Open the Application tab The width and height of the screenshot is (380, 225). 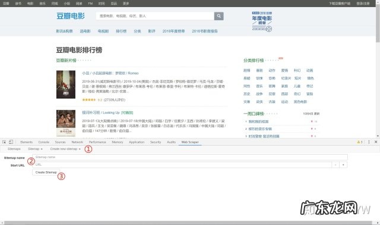click(137, 142)
